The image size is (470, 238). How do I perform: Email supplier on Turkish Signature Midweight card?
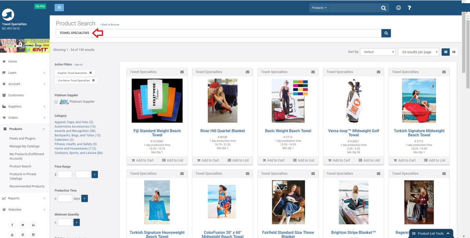coord(444,72)
